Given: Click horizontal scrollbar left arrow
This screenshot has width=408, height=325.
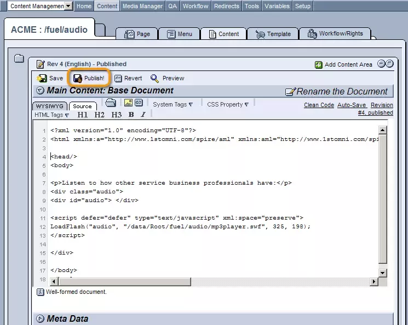Looking at the screenshot, I should pos(54,281).
